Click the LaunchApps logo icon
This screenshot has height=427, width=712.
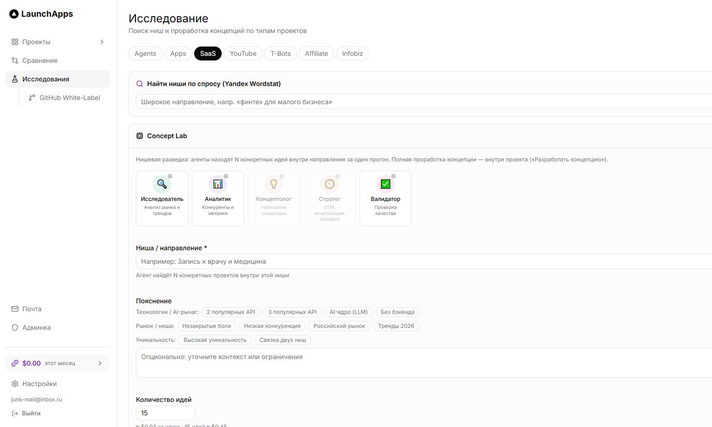(x=14, y=14)
